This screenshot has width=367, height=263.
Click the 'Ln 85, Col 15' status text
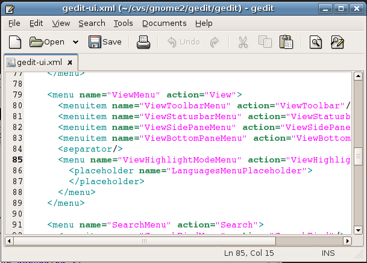[249, 253]
